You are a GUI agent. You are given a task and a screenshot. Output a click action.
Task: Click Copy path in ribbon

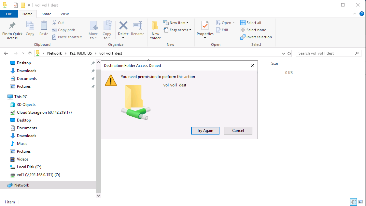coord(63,30)
